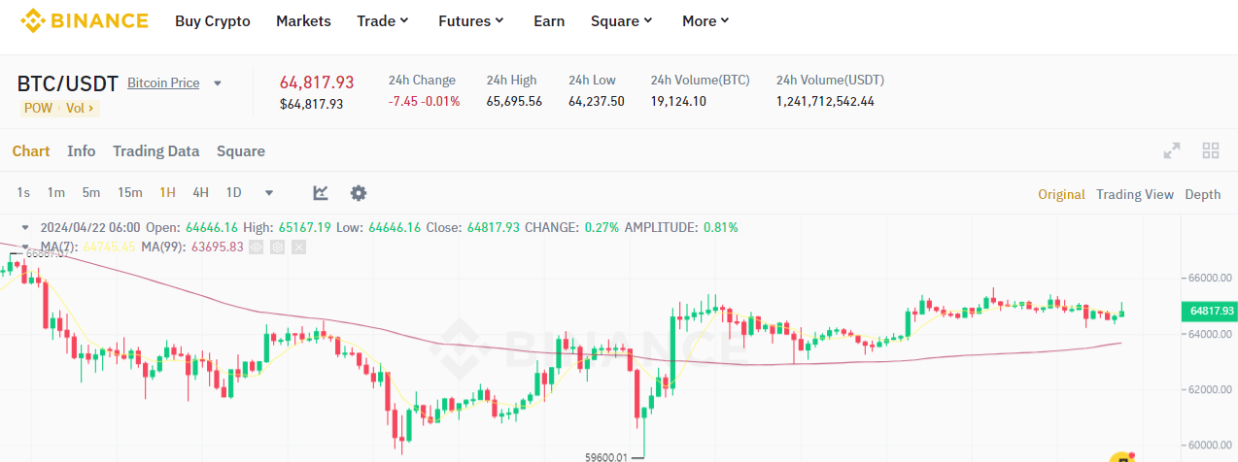Open the Trading Data tab

pos(155,150)
